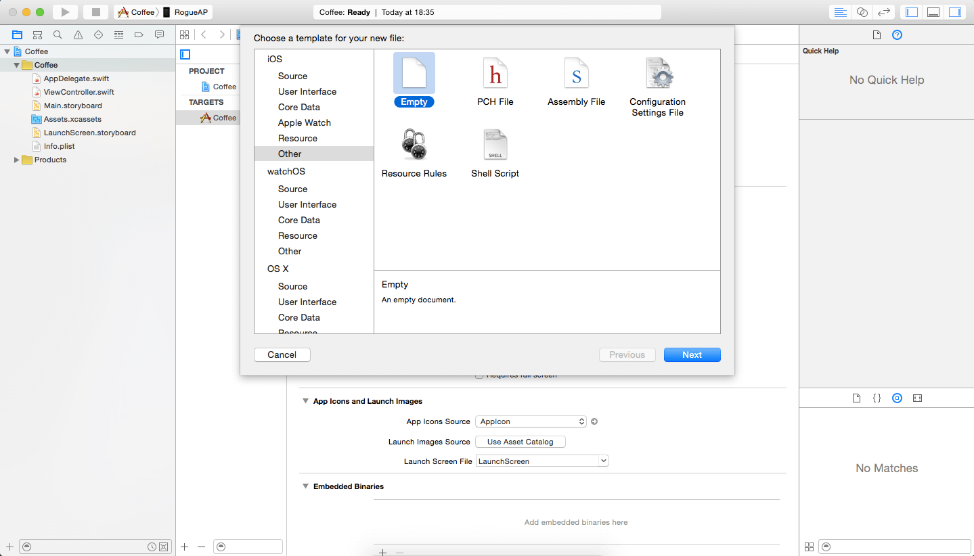Toggle Requires full screen checkbox
This screenshot has height=556, width=974.
[x=479, y=375]
